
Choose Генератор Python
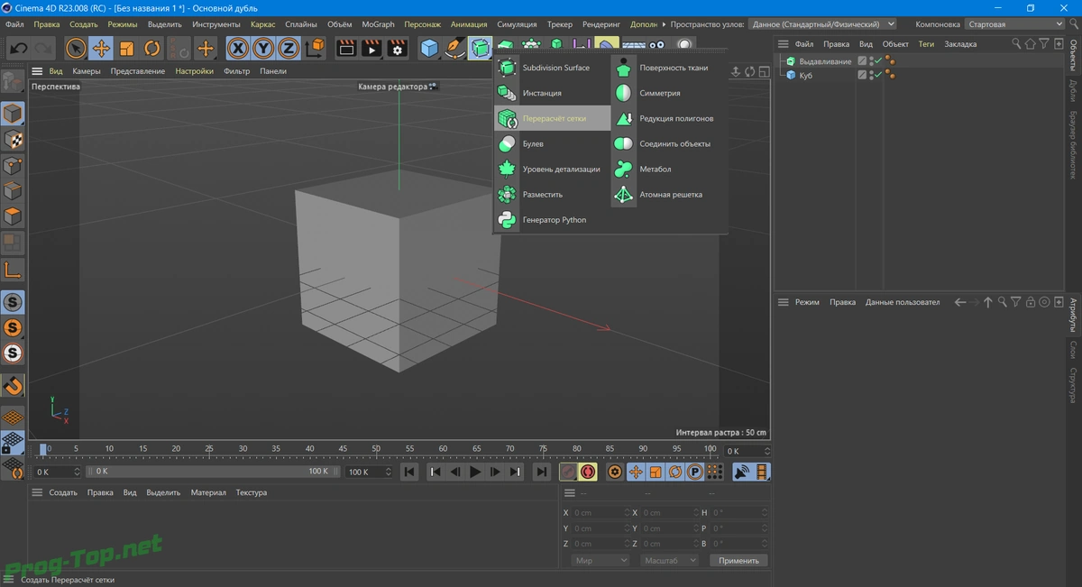click(552, 219)
